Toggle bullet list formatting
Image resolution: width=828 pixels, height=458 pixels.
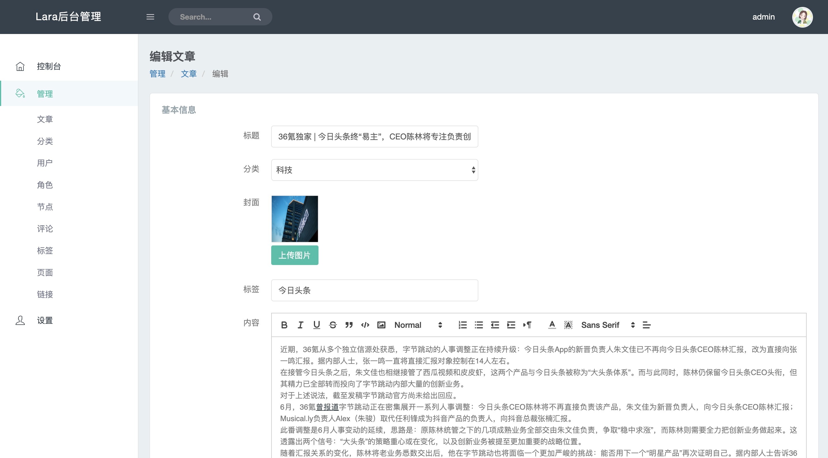(479, 325)
